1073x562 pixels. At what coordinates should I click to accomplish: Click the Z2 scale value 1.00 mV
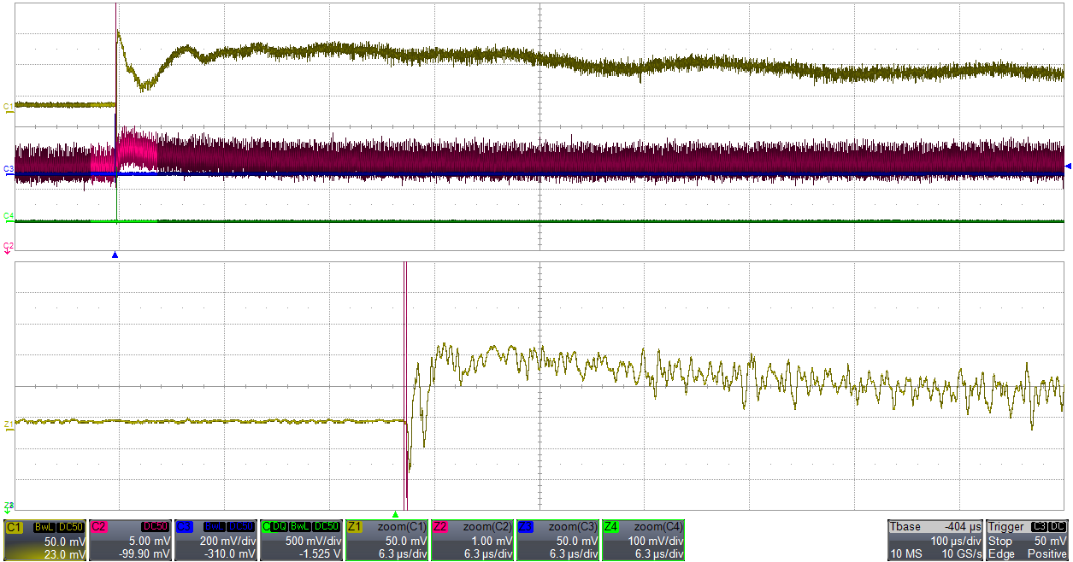[x=491, y=542]
